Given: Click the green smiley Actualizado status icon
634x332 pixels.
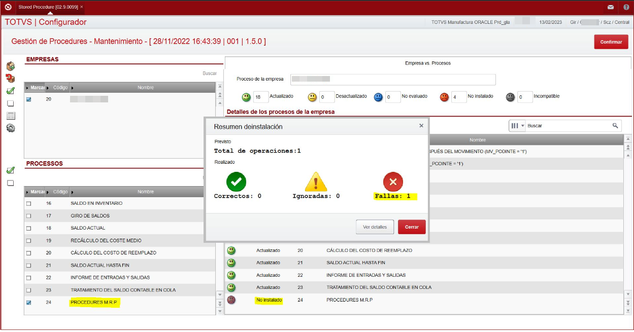Looking at the screenshot, I should pyautogui.click(x=246, y=97).
